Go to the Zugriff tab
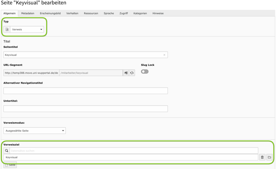Screen dimensions: 276x169 (x=124, y=13)
